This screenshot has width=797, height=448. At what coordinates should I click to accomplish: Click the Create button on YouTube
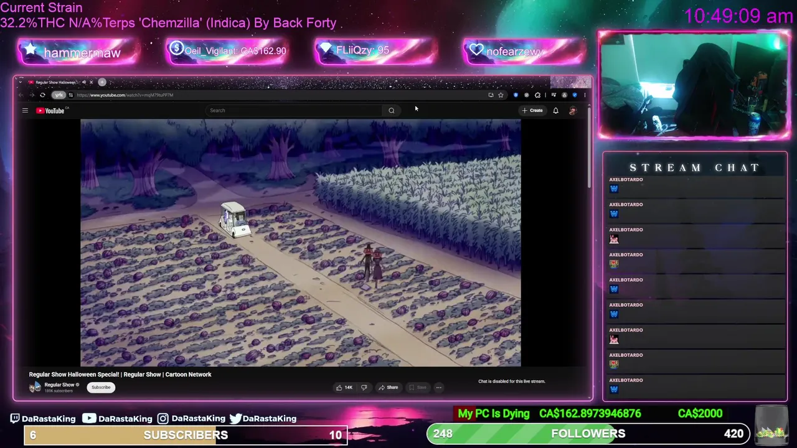532,111
